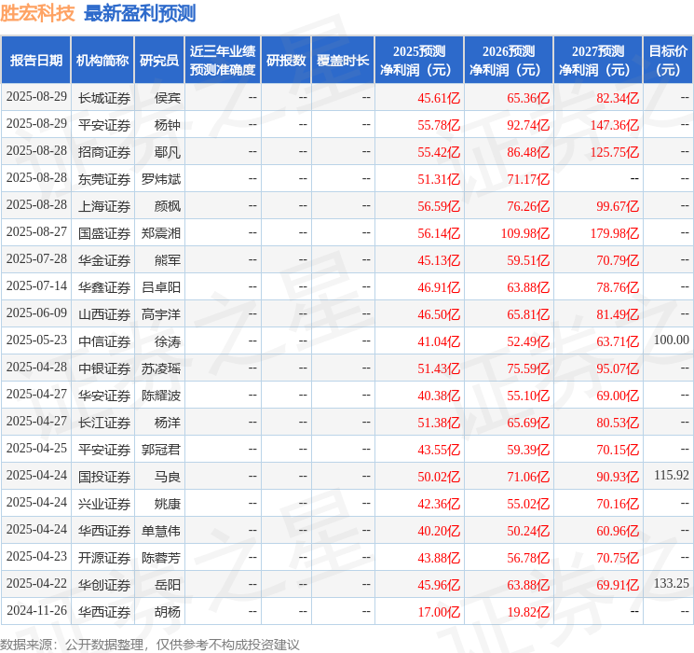Viewport: 694px width, 653px height.
Task: Click the 最新盈利预测 title text
Action: [140, 13]
